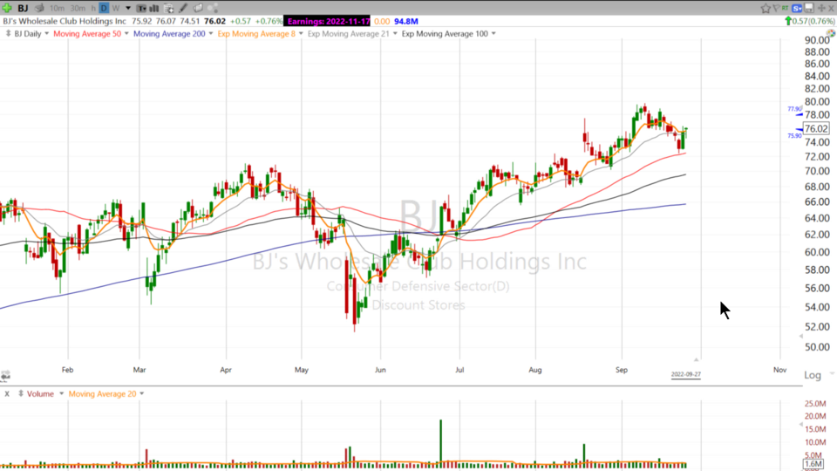837x471 pixels.
Task: Toggle the RT real-time indicator
Action: click(x=786, y=8)
